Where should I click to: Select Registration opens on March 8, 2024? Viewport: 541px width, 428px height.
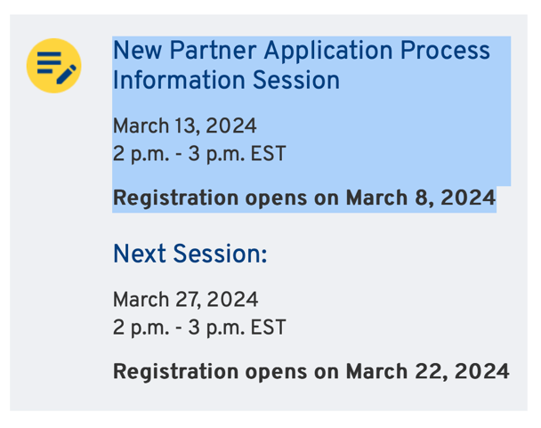click(304, 198)
